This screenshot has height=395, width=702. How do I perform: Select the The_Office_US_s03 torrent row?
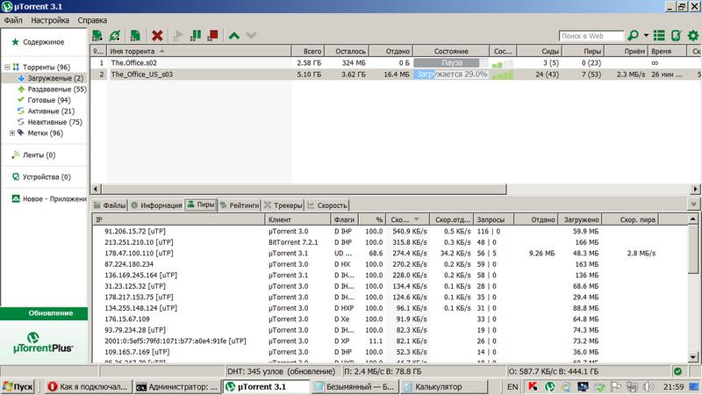point(395,75)
